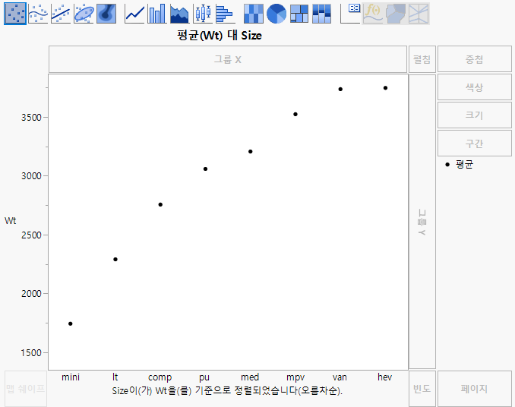Image resolution: width=515 pixels, height=407 pixels.
Task: Click the 색상 drop zone
Action: click(x=475, y=87)
